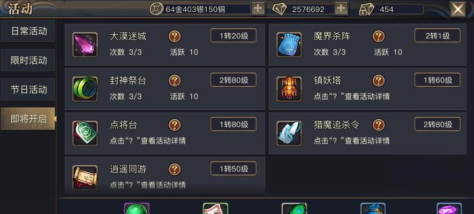474x214 pixels.
Task: Add diamonds with plus beside 2576692
Action: 341,9
